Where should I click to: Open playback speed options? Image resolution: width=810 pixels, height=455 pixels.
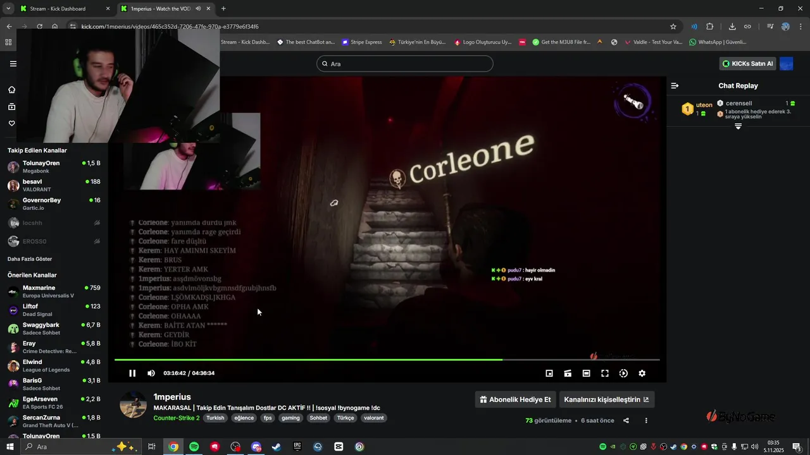click(623, 373)
